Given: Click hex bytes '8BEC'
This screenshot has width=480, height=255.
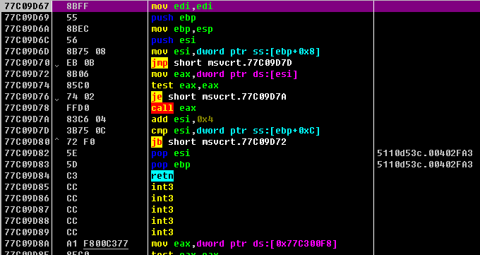Looking at the screenshot, I should [x=78, y=29].
